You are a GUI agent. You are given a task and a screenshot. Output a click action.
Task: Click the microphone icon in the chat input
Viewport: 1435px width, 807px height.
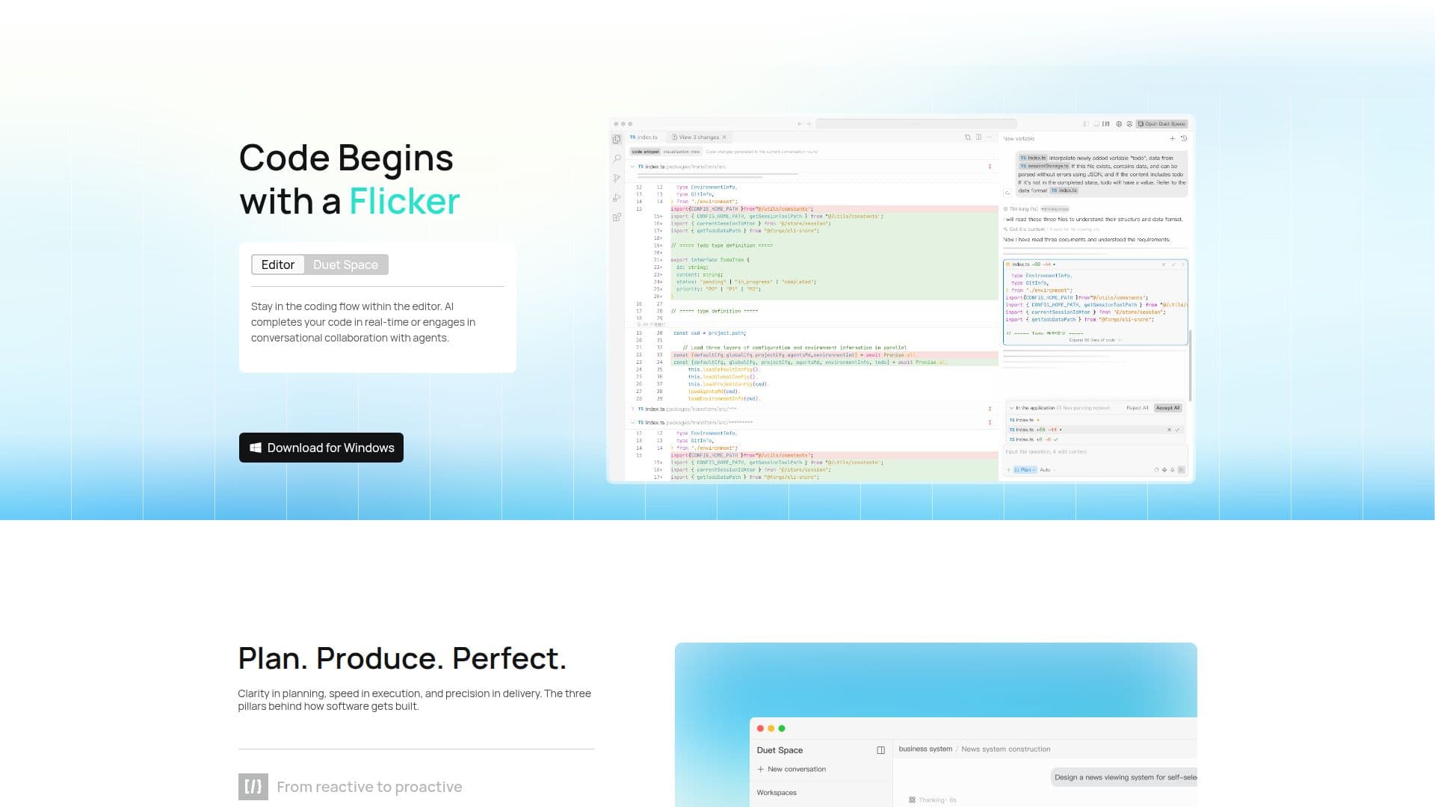1172,470
